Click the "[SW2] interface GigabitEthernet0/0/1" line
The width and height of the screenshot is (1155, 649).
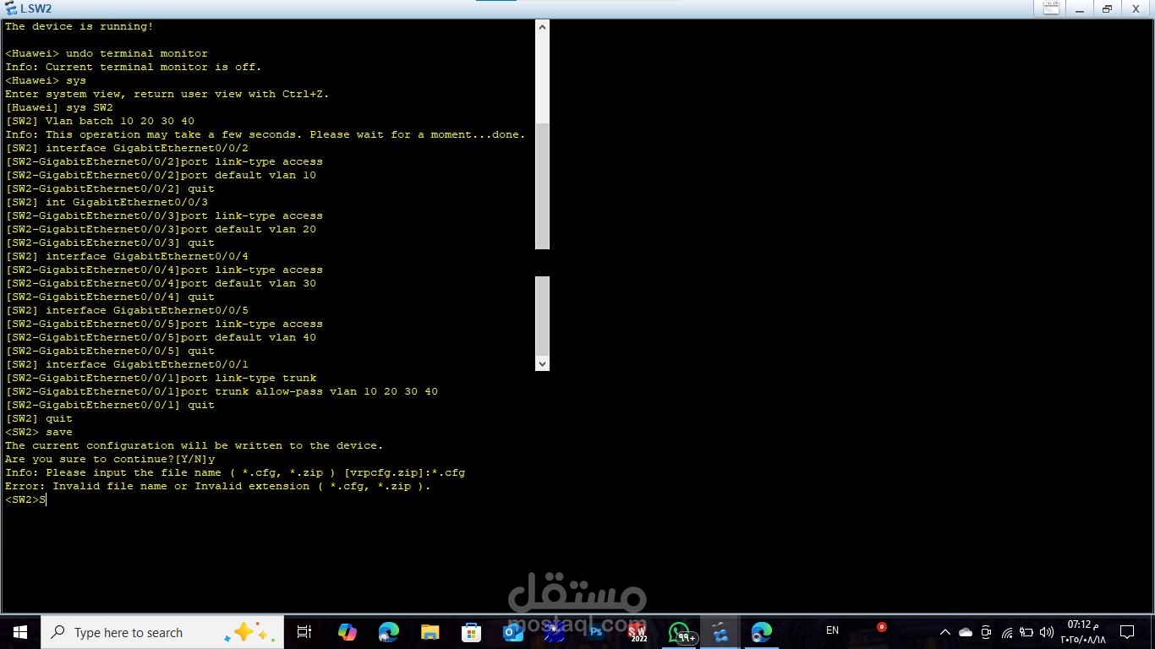tap(127, 364)
